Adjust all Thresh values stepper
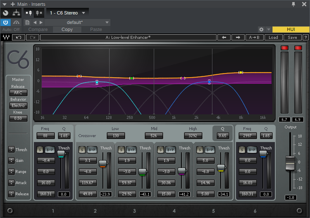This screenshot has height=218, width=310. point(11,149)
